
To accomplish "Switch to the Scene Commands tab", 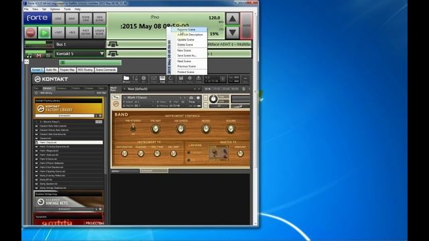I will tap(106, 70).
